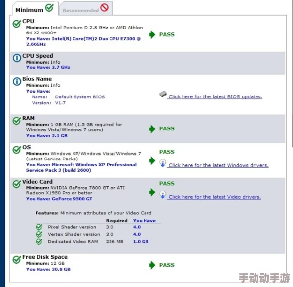This screenshot has height=287, width=293.
Task: Open the latest Windows drivers link
Action: 218,165
